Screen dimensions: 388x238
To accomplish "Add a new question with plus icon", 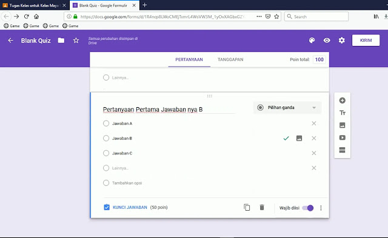I will click(342, 101).
